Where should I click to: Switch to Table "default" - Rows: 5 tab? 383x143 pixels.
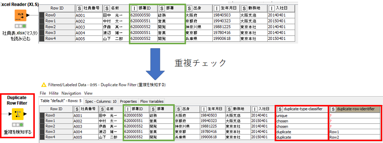61,101
